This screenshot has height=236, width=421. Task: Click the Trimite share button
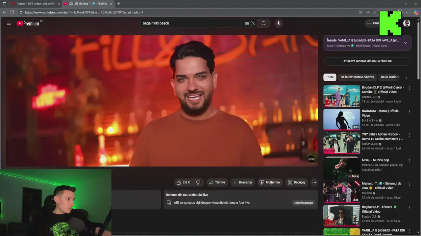click(217, 183)
